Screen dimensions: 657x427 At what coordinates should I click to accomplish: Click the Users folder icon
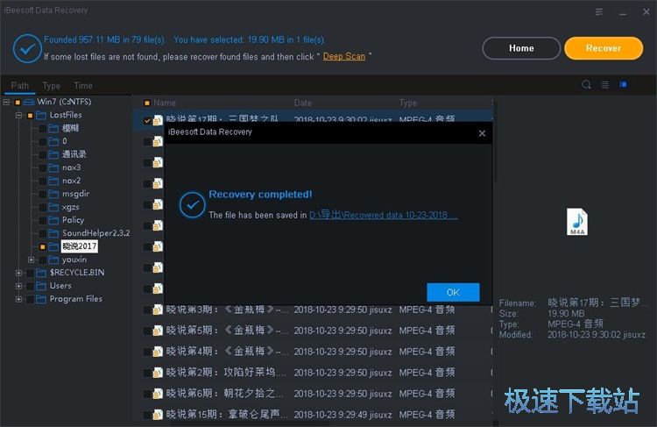(41, 286)
